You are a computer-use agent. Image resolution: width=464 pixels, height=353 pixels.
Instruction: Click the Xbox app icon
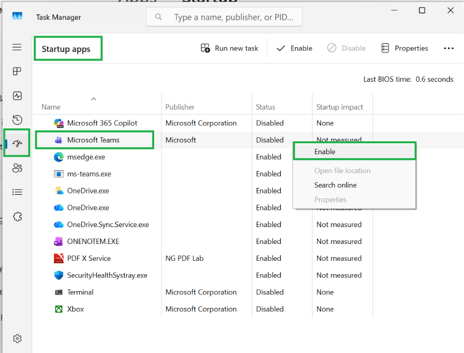(58, 309)
